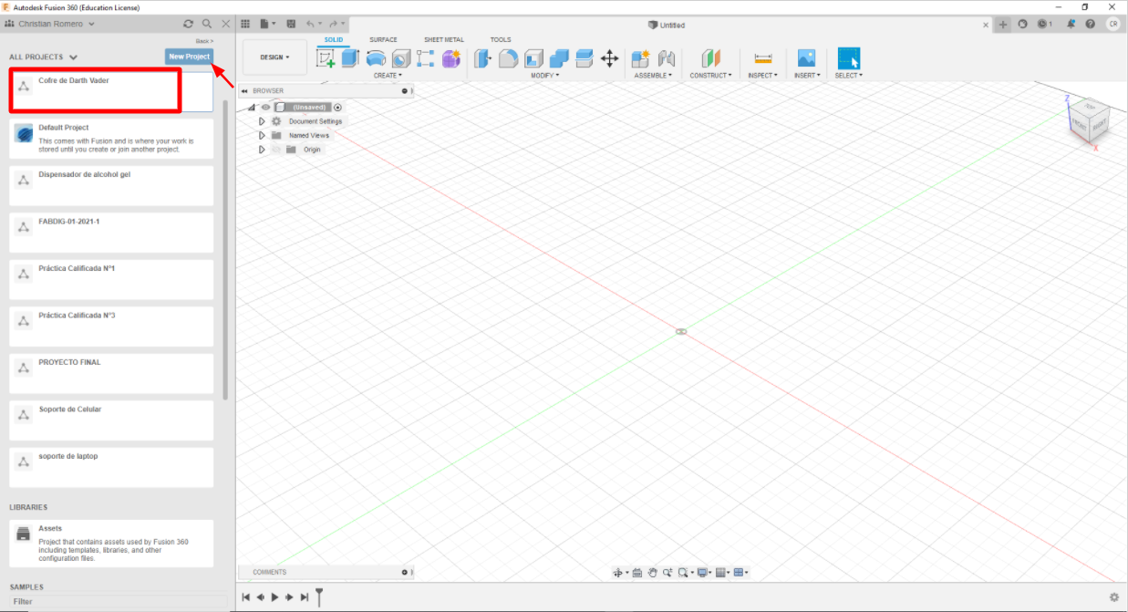Click the Filter input field
The width and height of the screenshot is (1128, 612).
click(x=117, y=602)
